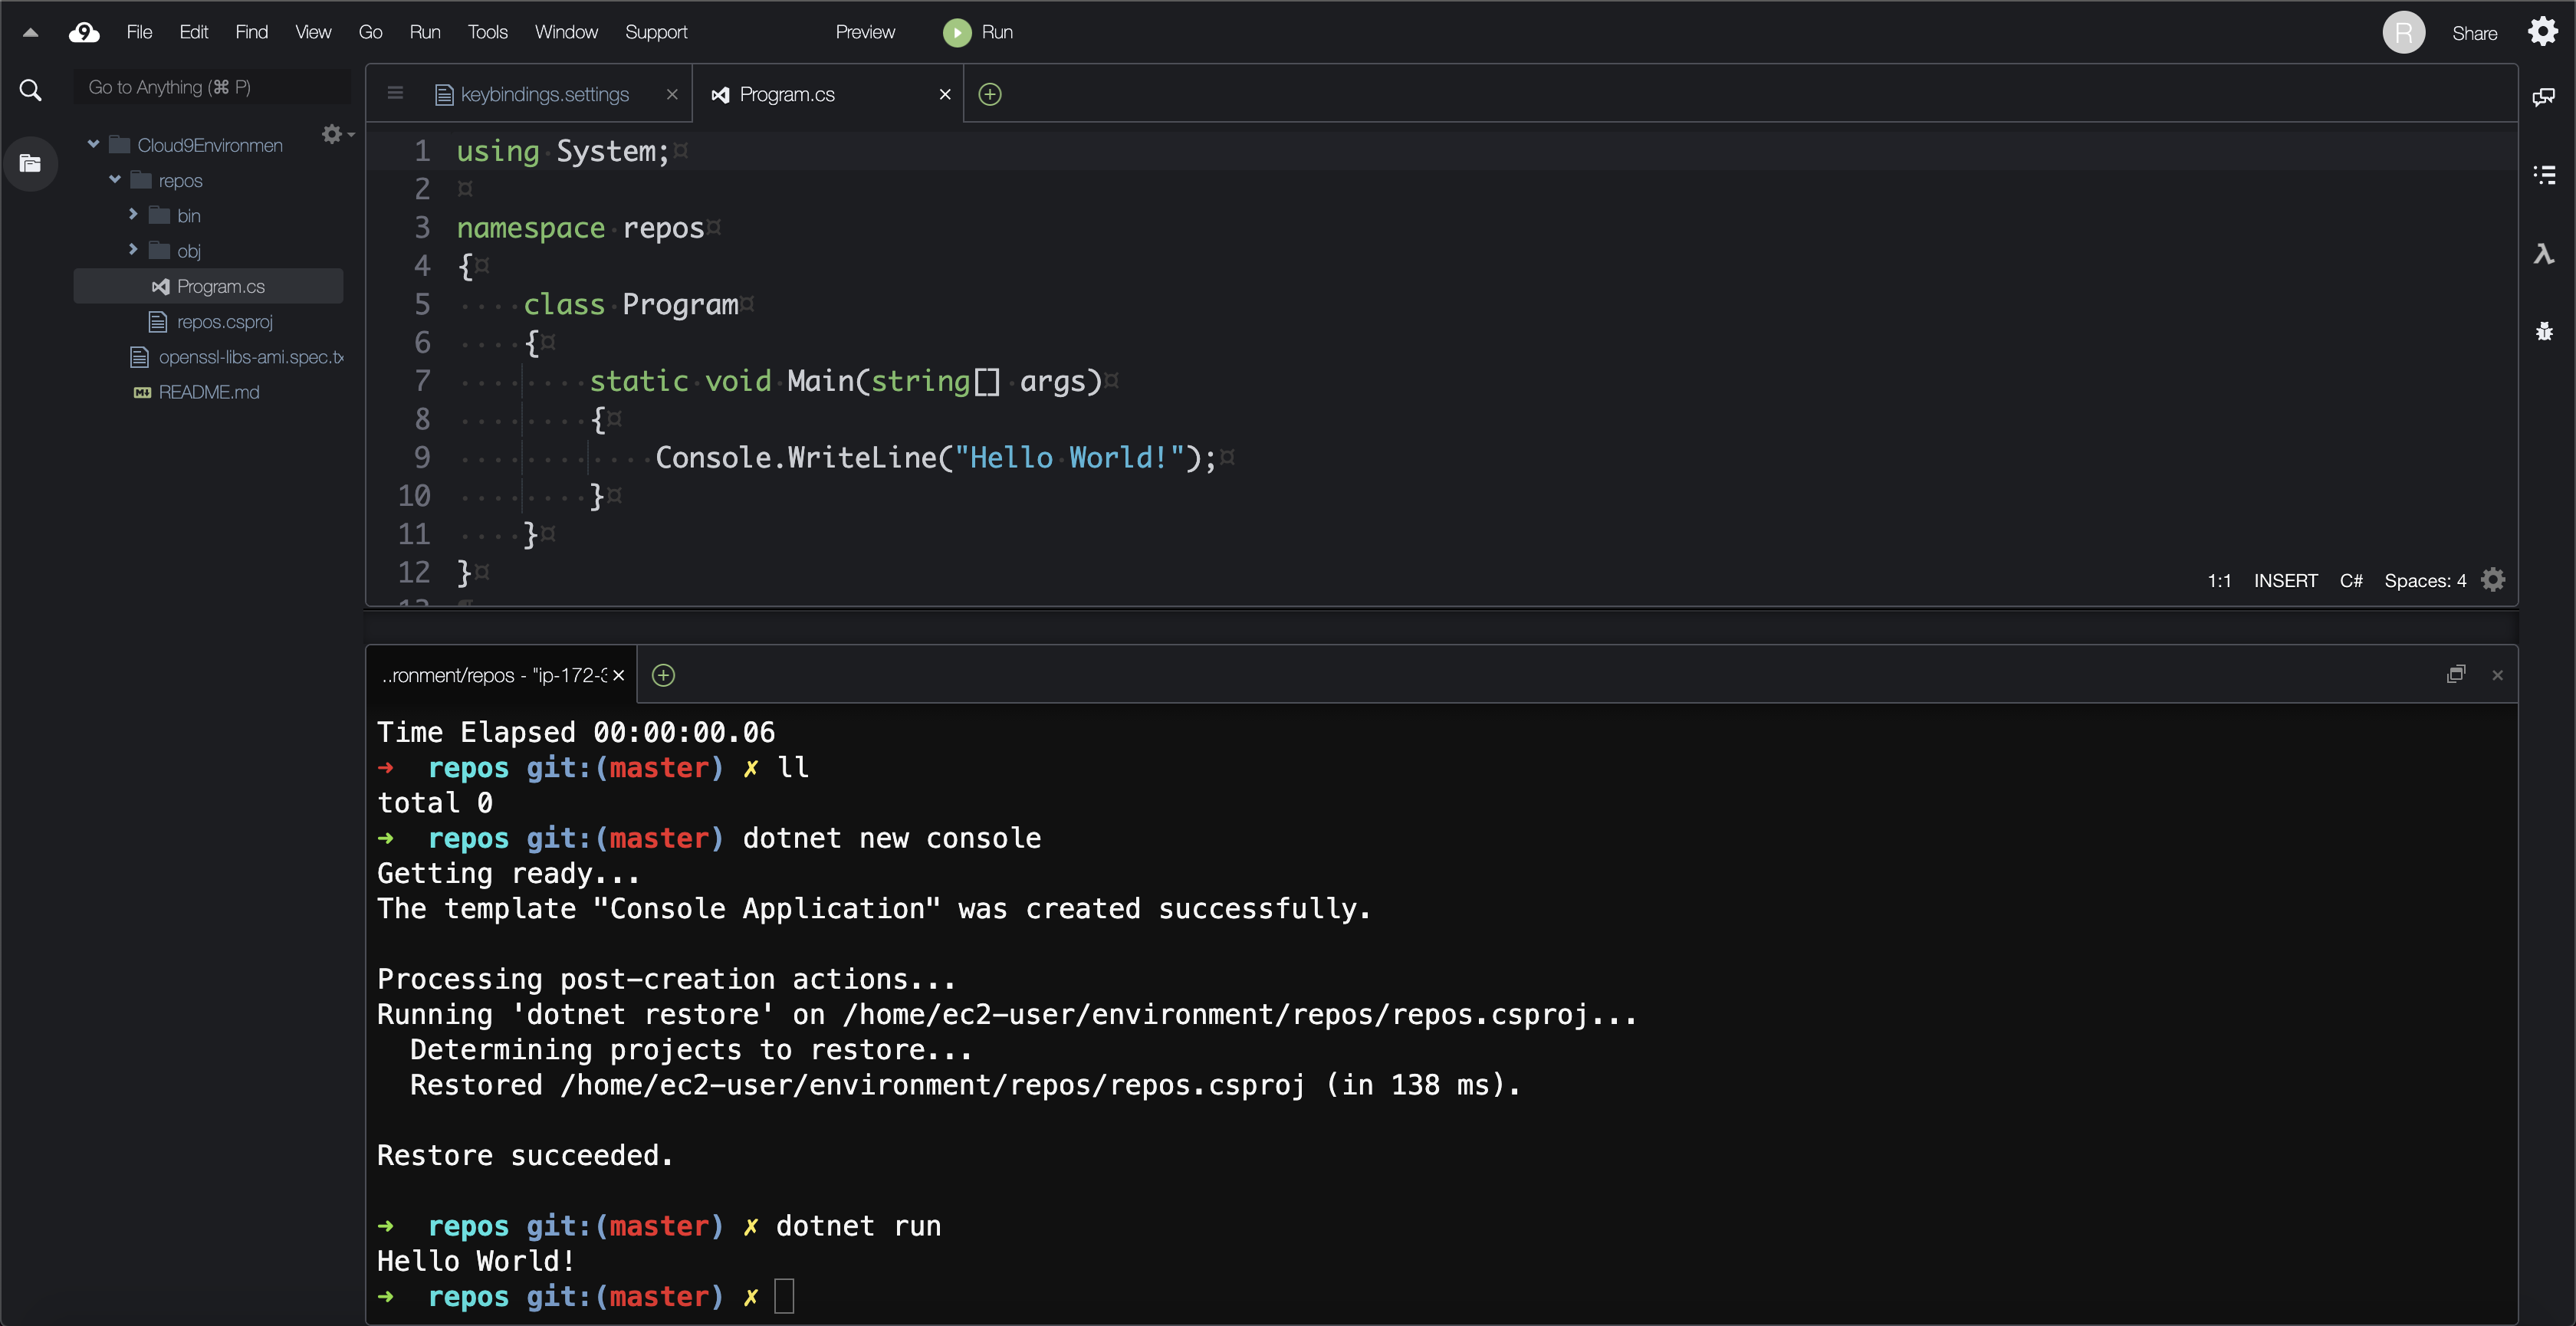Focus the Go to Anything search field

pyautogui.click(x=212, y=87)
